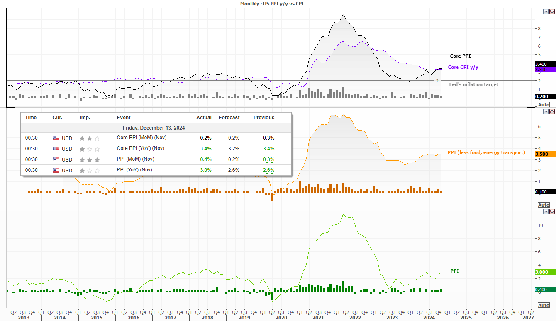Close the bottom green PPI pane

[x=552, y=211]
